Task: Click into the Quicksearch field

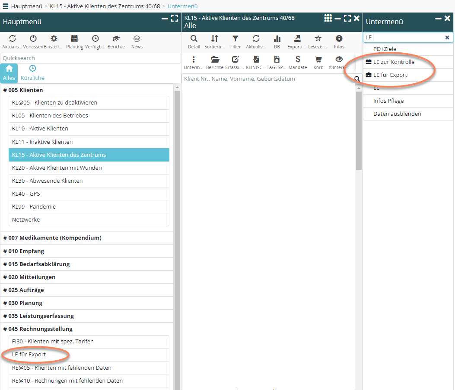Action: (90, 58)
